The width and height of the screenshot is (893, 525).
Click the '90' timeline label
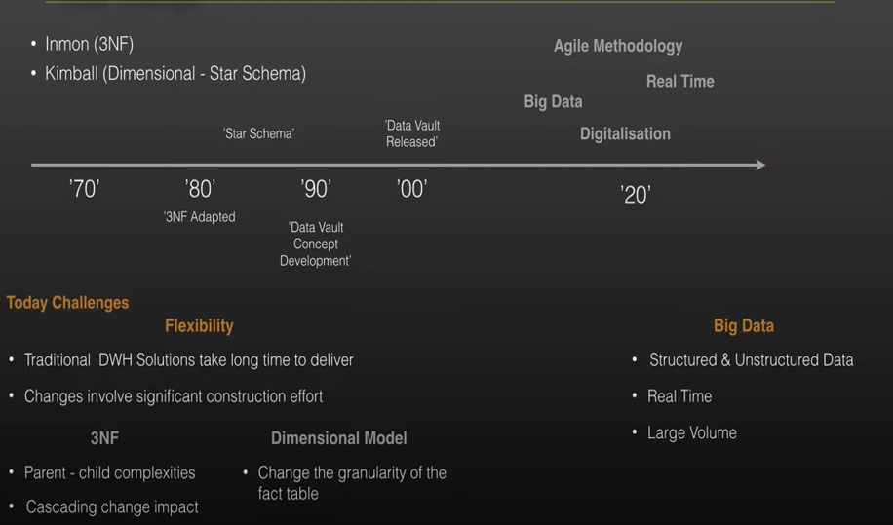316,189
